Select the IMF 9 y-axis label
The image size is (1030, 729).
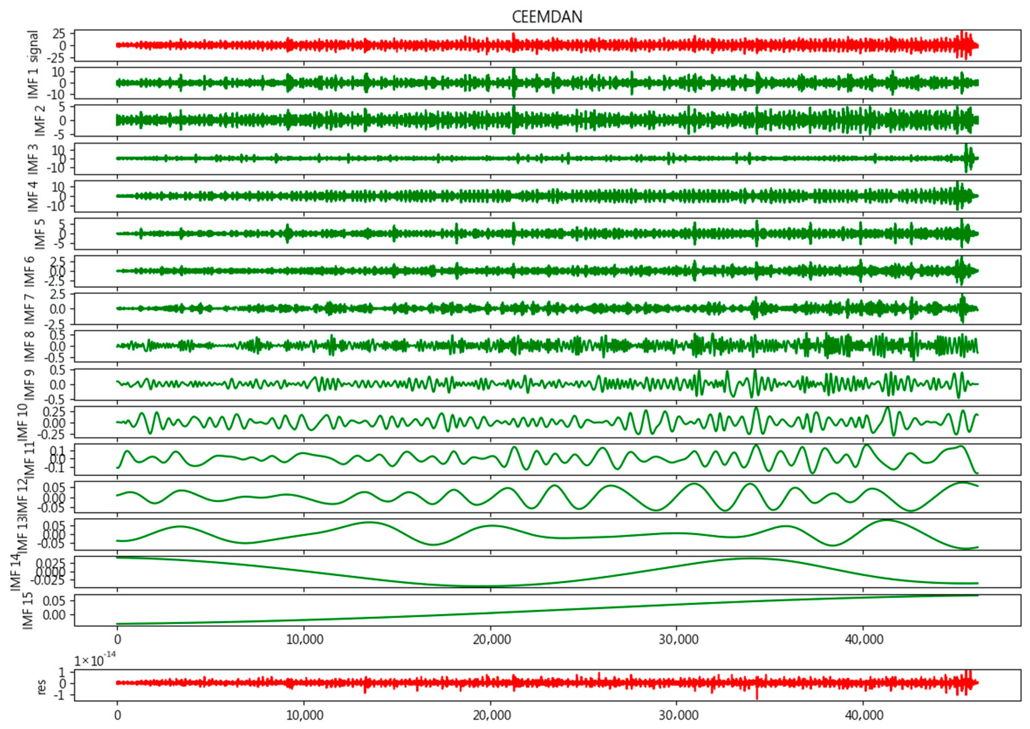pyautogui.click(x=30, y=384)
